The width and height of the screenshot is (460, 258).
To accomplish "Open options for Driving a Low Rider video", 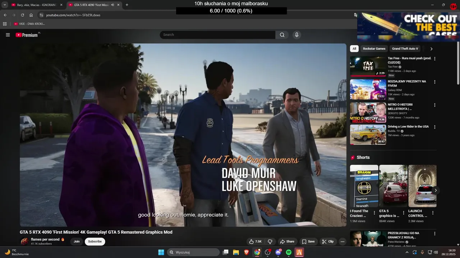I will click(x=434, y=127).
